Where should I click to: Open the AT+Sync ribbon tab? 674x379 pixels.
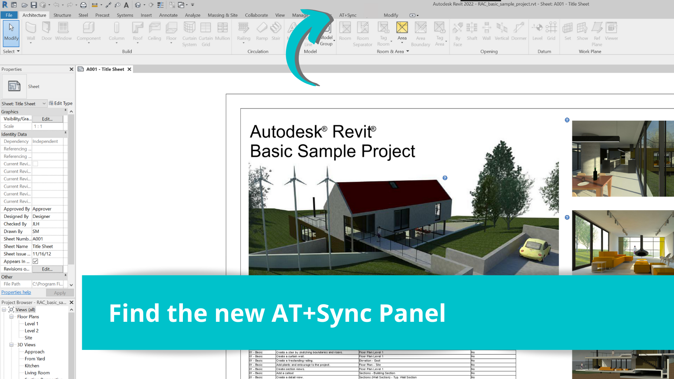pos(348,15)
